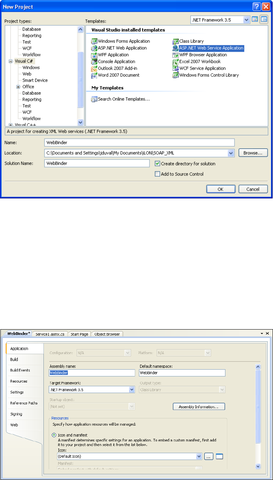Expand the Visual C++ tree node
Image resolution: width=273 pixels, height=480 pixels.
11,125
